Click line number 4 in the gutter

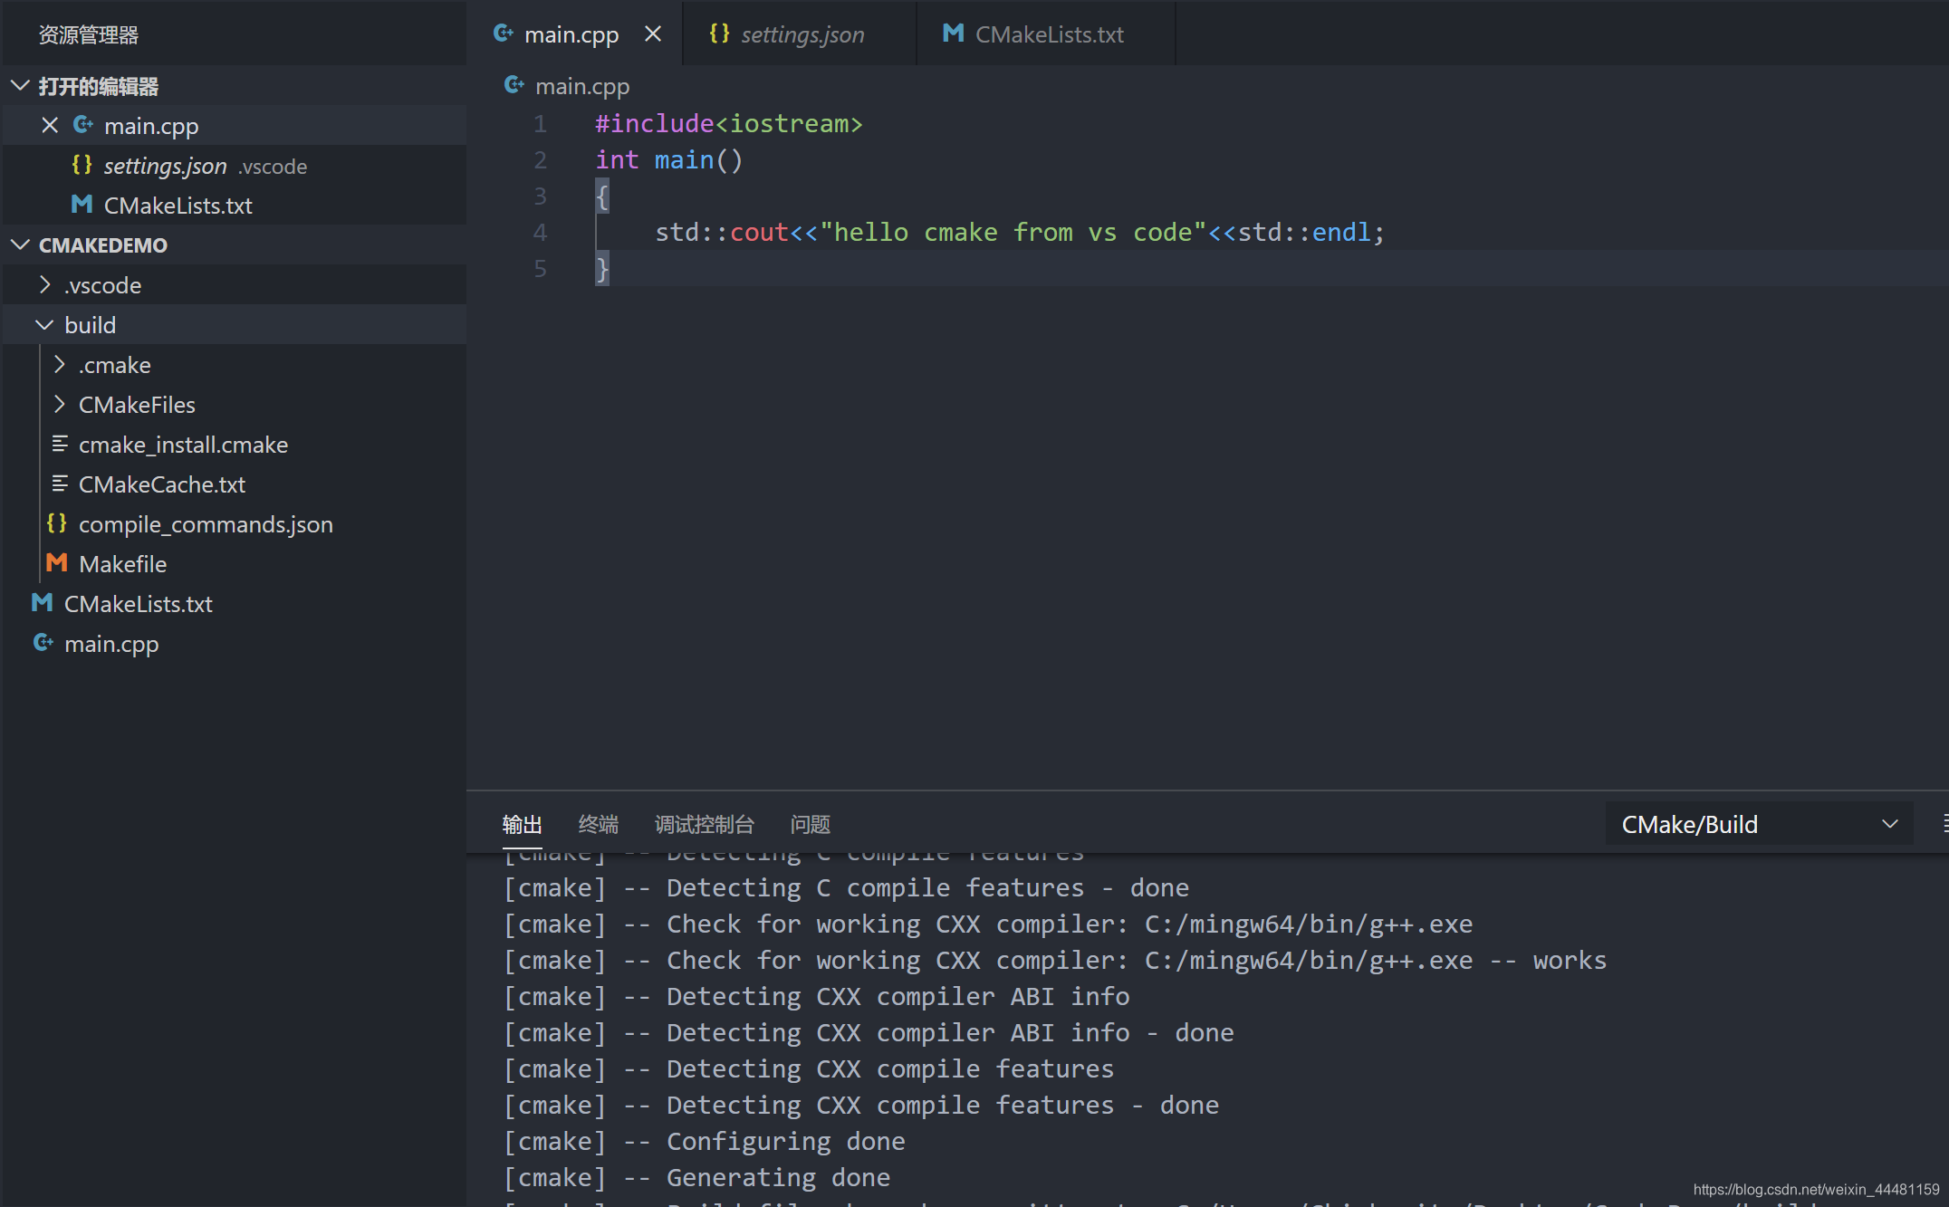(540, 233)
